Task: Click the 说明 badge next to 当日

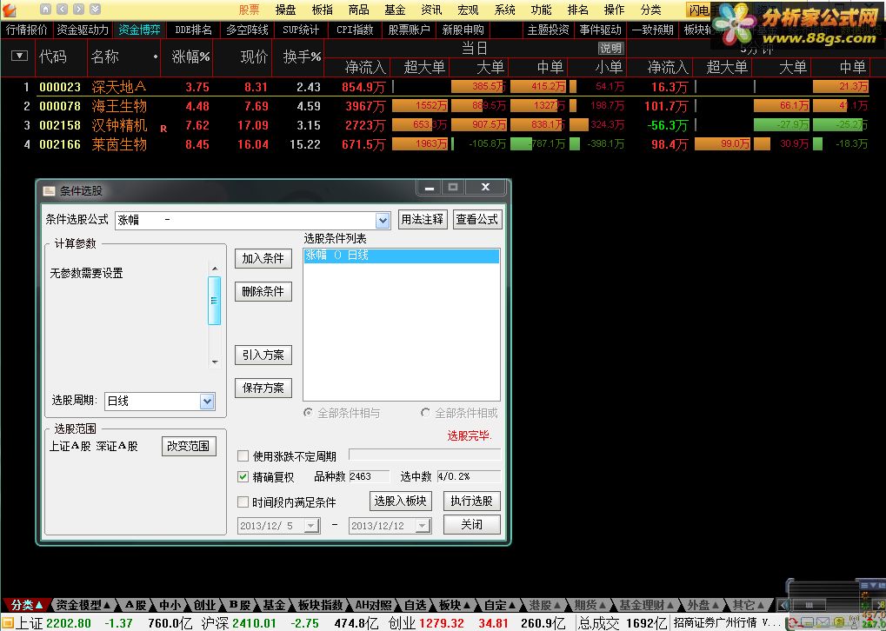Action: click(x=610, y=49)
